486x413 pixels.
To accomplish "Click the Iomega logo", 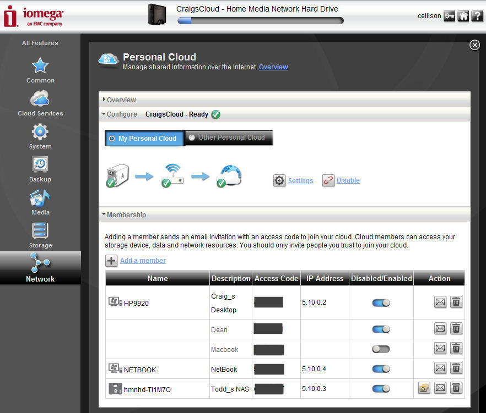I will (x=34, y=16).
